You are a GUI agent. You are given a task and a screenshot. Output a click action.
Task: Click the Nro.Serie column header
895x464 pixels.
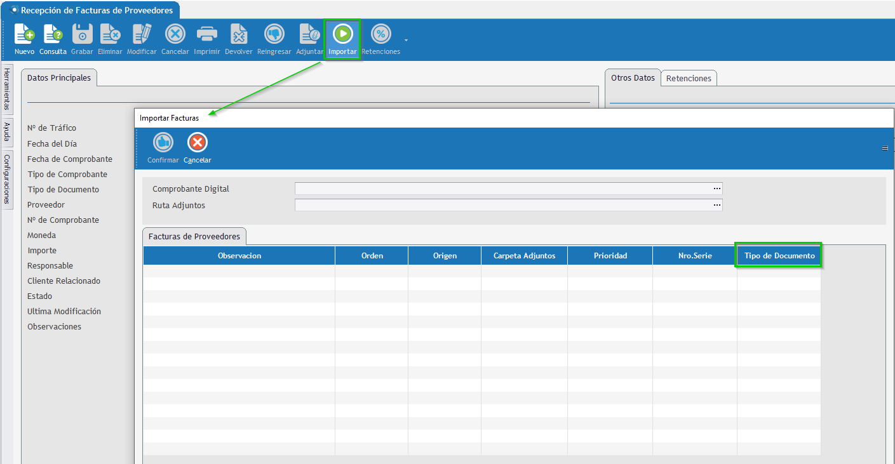click(695, 256)
